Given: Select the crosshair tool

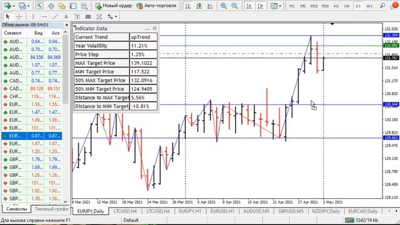Looking at the screenshot, I should (19, 17).
